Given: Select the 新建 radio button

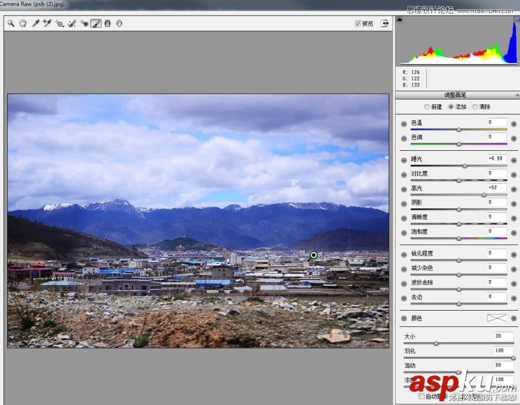Looking at the screenshot, I should pos(427,106).
